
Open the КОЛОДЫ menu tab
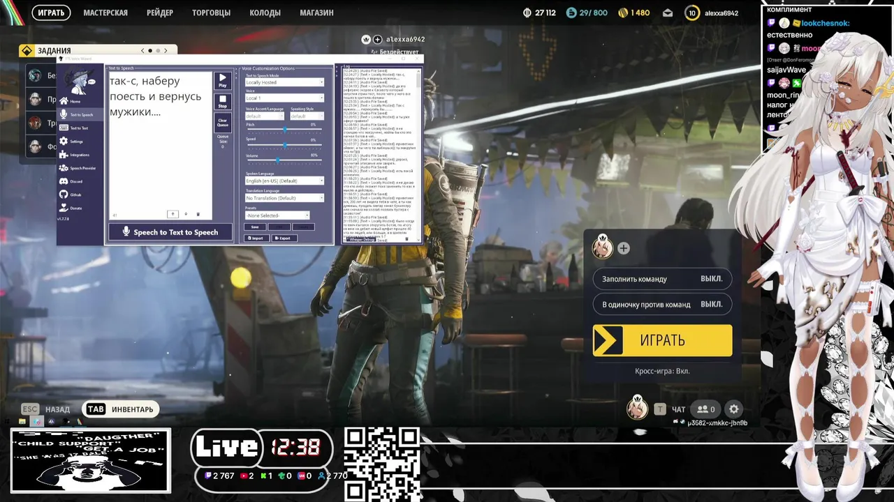pyautogui.click(x=265, y=13)
